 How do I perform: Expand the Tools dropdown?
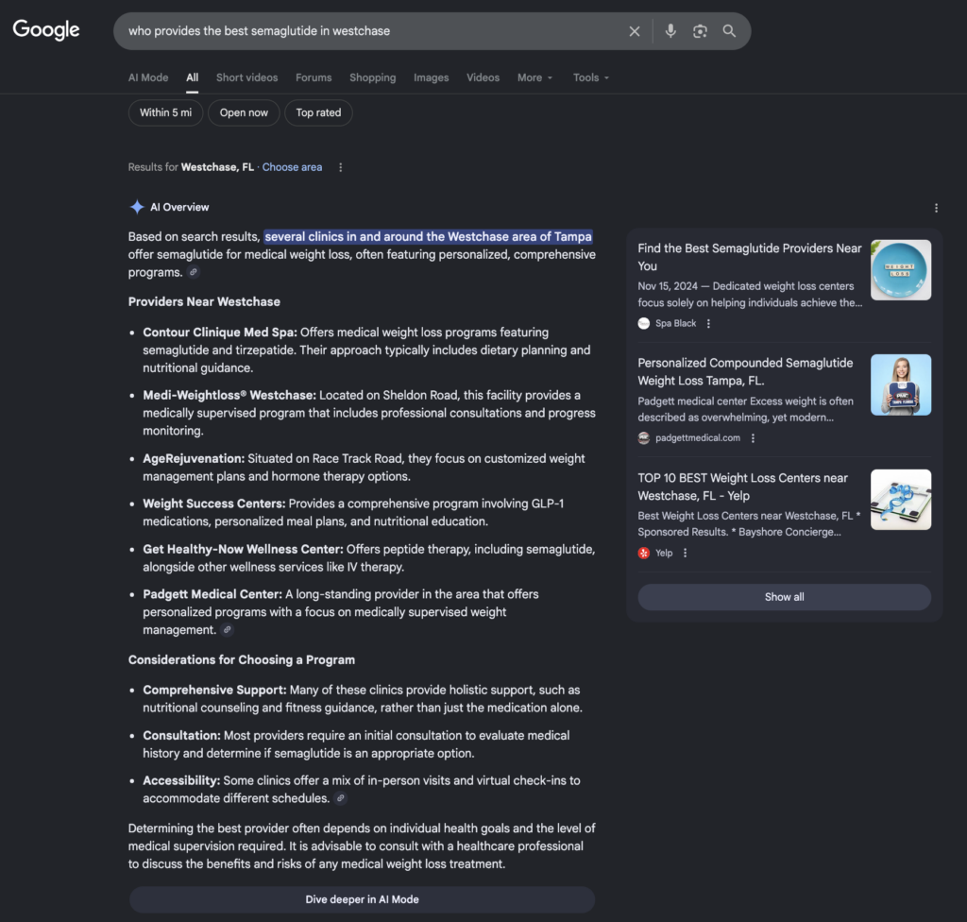click(x=591, y=77)
